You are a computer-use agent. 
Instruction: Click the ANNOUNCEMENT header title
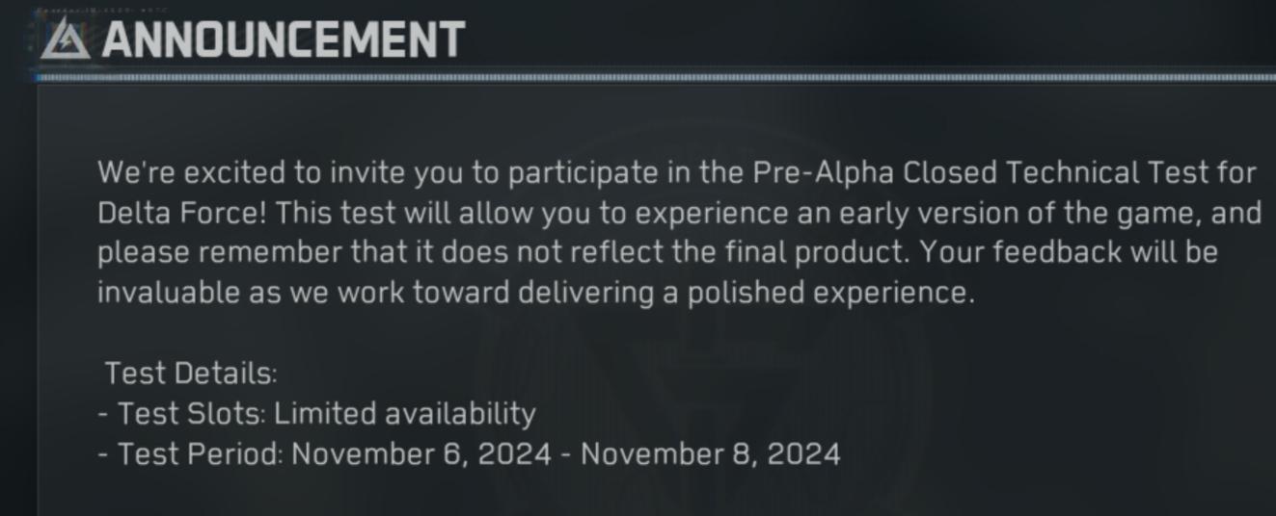tap(284, 39)
